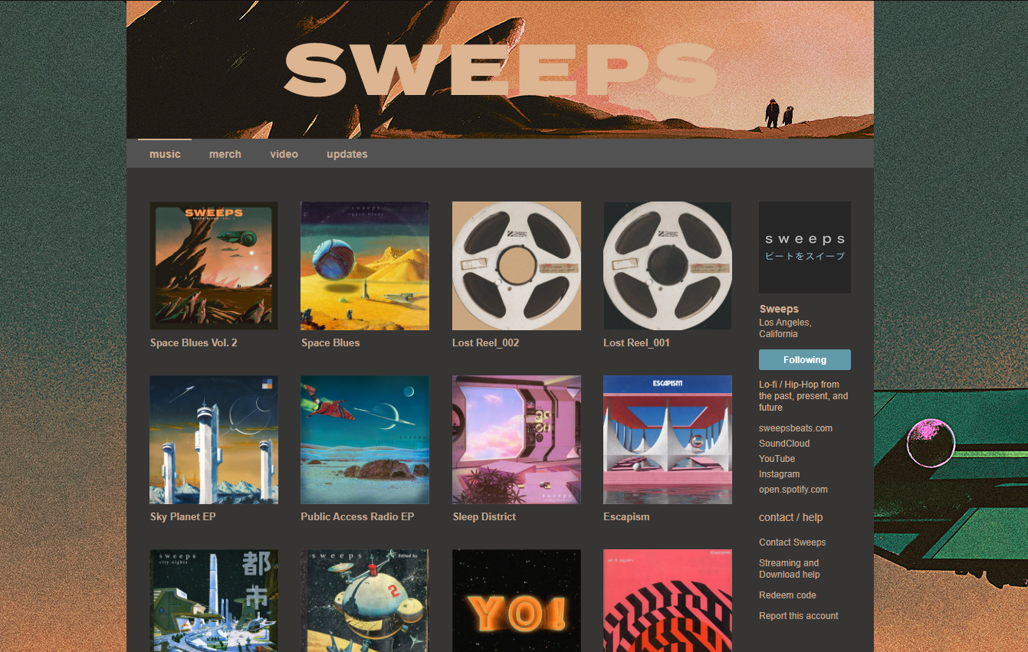
Task: Click the Sweeps artist profile image
Action: [x=805, y=247]
